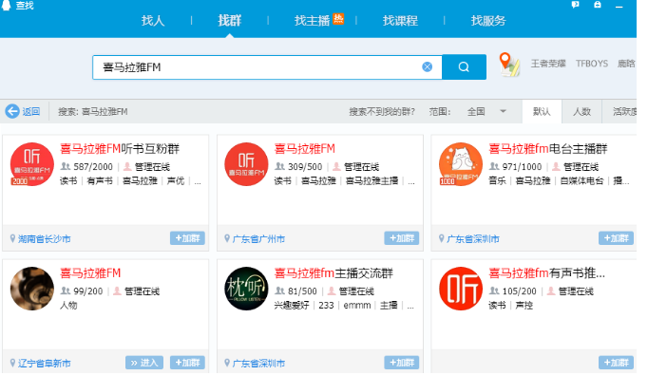Switch to the 找服务 tab
Screen dimensions: 648x375
pyautogui.click(x=488, y=21)
